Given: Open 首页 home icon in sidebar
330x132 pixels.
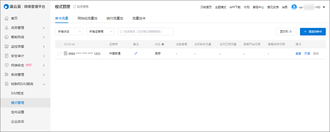Looking at the screenshot, I should coord(7,18).
